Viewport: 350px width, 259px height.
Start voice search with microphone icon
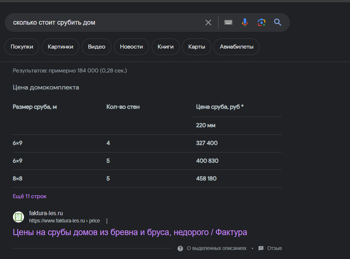coord(245,22)
